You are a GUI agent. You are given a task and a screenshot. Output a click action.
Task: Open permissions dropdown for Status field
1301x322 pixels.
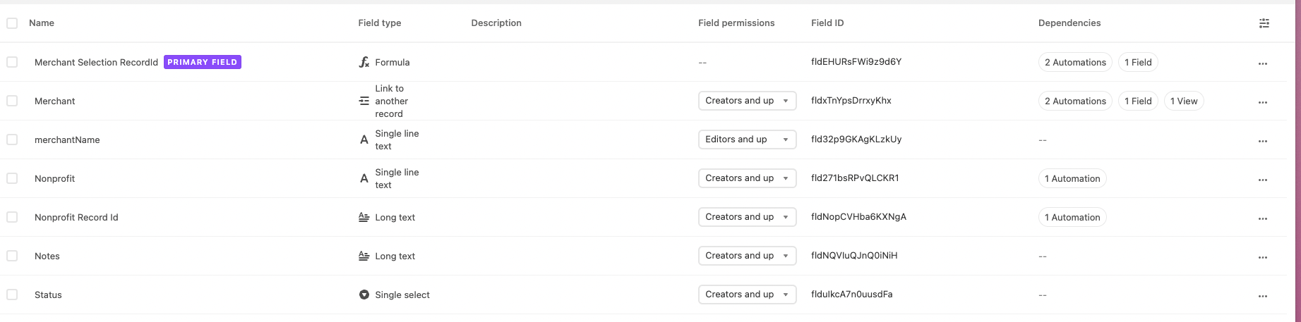(x=747, y=295)
